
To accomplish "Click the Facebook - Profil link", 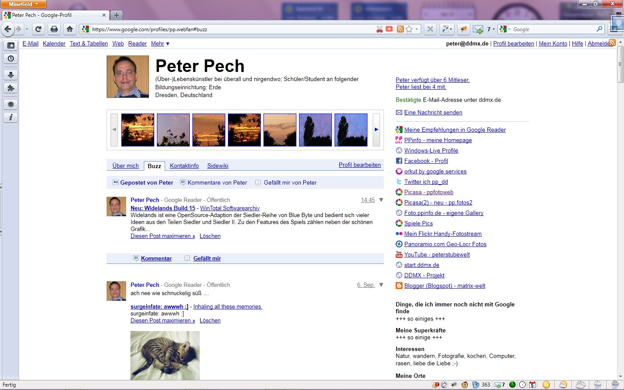I will pos(426,161).
